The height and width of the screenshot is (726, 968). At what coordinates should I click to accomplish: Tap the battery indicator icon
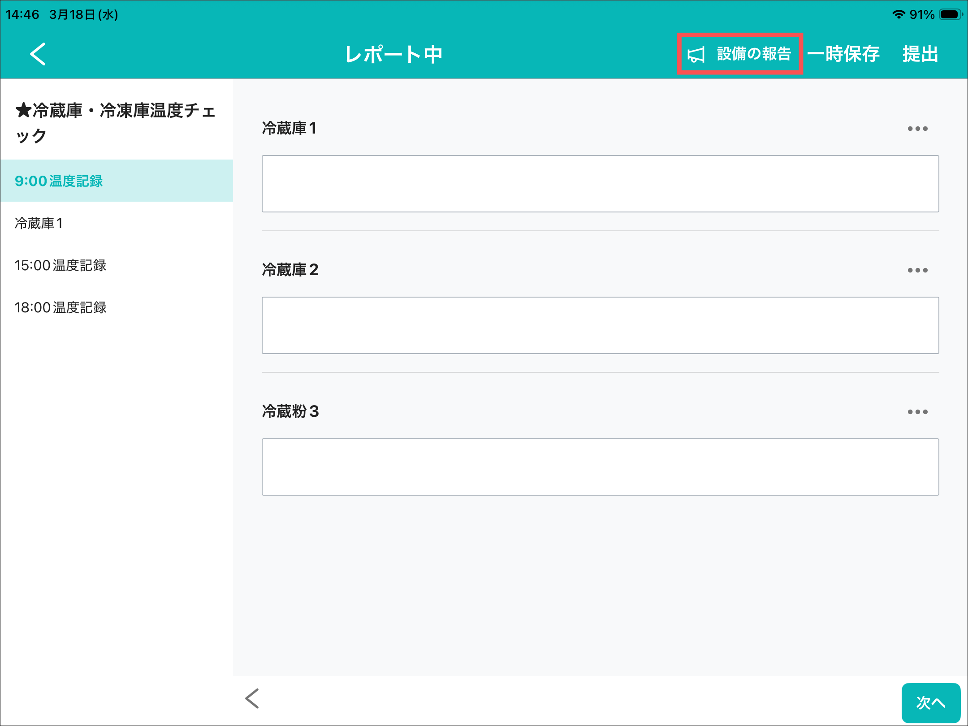pyautogui.click(x=950, y=14)
